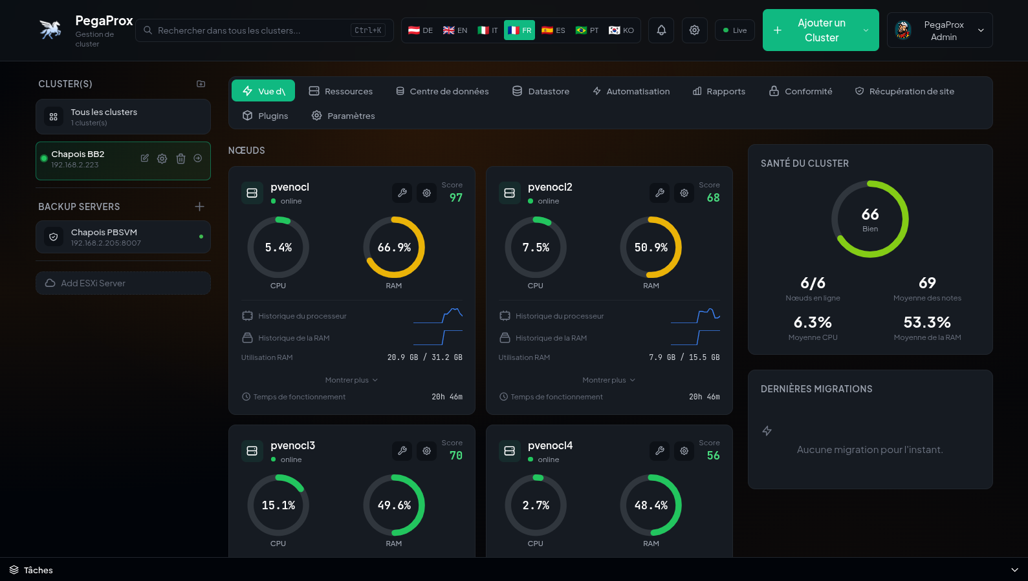1028x581 pixels.
Task: Click wrench icon on pvenocl4 node
Action: 659,450
